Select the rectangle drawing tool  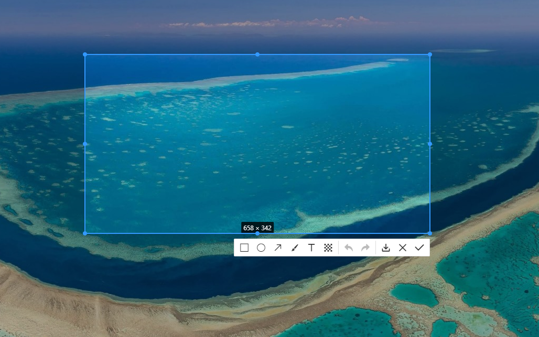pos(244,248)
